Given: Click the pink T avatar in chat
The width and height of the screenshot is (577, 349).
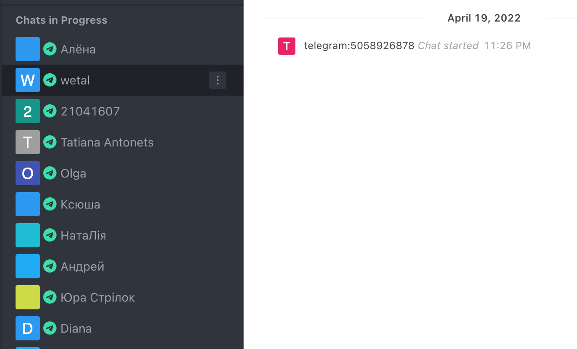Looking at the screenshot, I should pos(287,46).
